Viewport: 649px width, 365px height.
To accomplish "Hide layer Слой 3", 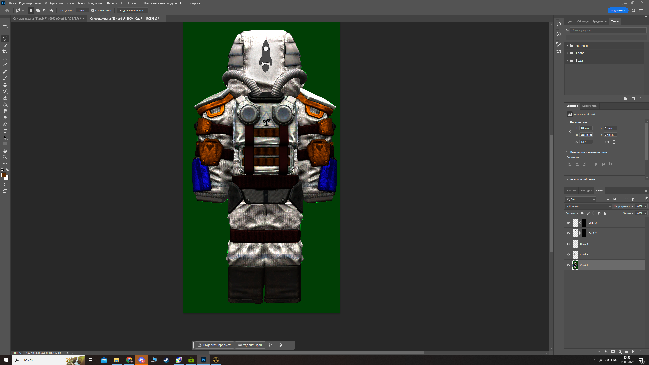I will [x=568, y=223].
